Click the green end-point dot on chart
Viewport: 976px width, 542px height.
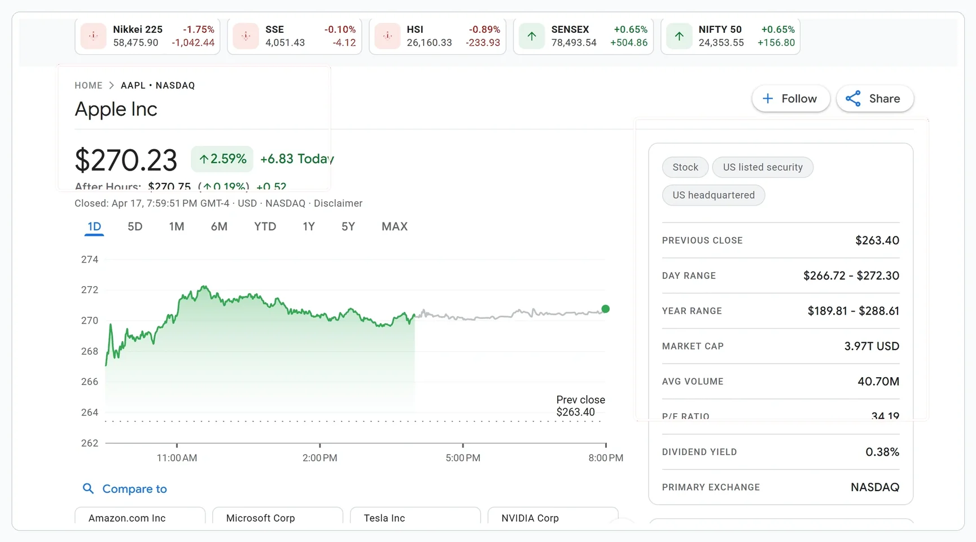(x=606, y=309)
